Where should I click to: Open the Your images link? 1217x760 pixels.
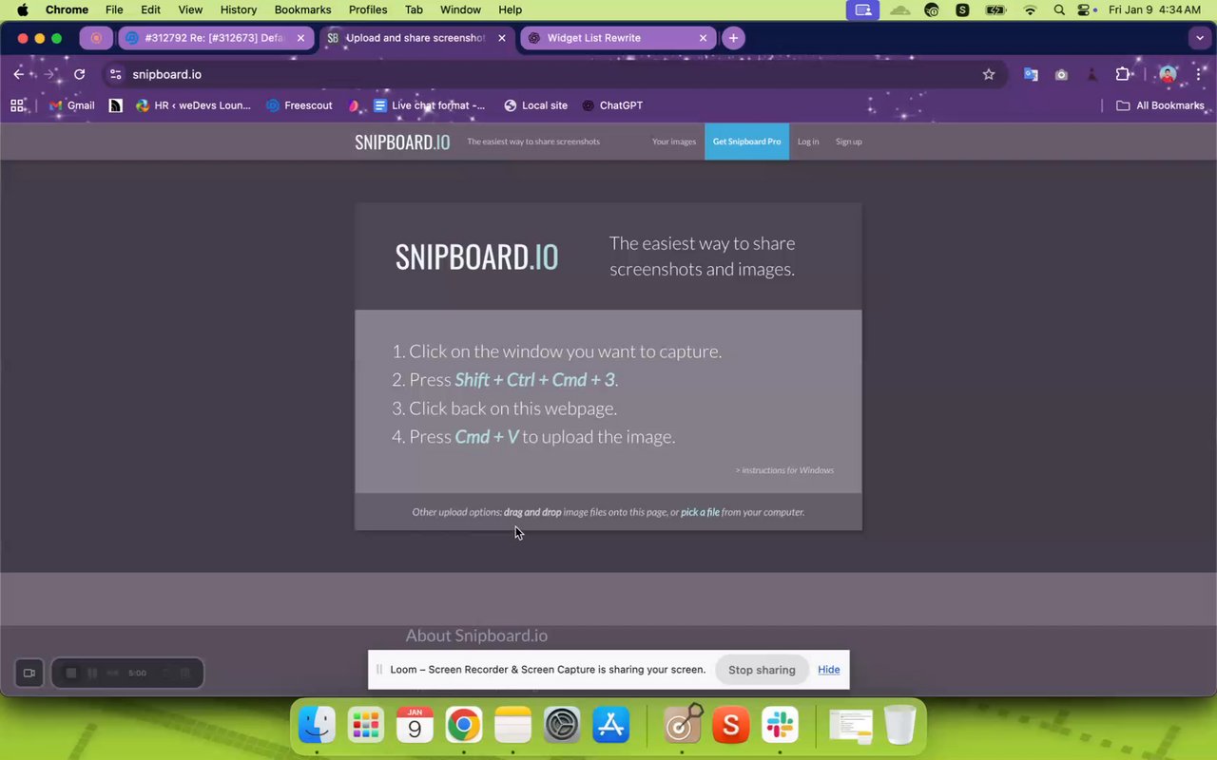pyautogui.click(x=674, y=142)
